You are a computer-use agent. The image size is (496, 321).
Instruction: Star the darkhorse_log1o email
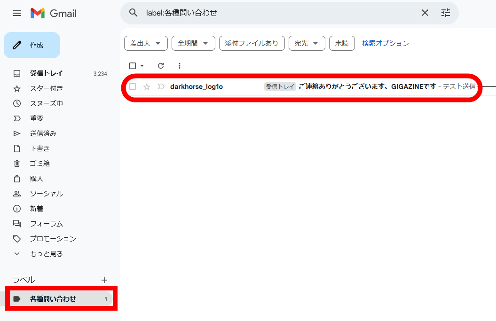point(147,86)
